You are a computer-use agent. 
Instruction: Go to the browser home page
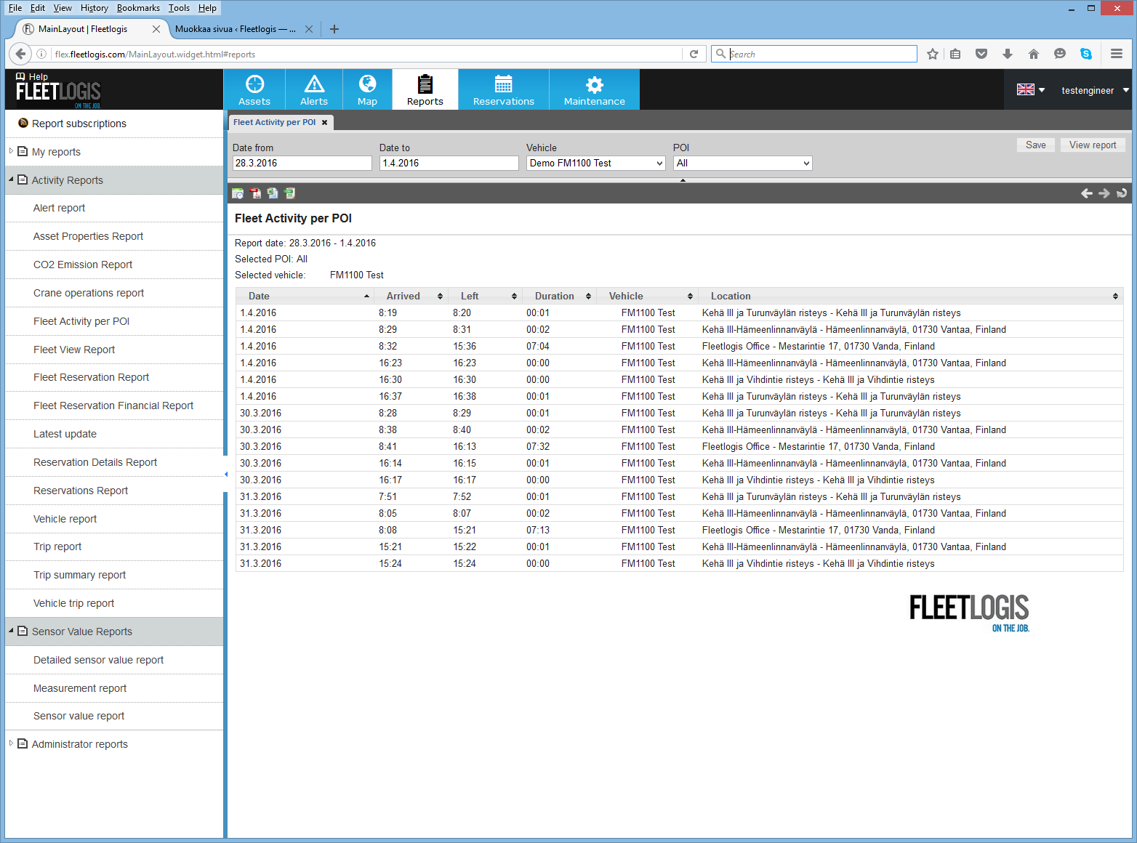pos(1034,54)
